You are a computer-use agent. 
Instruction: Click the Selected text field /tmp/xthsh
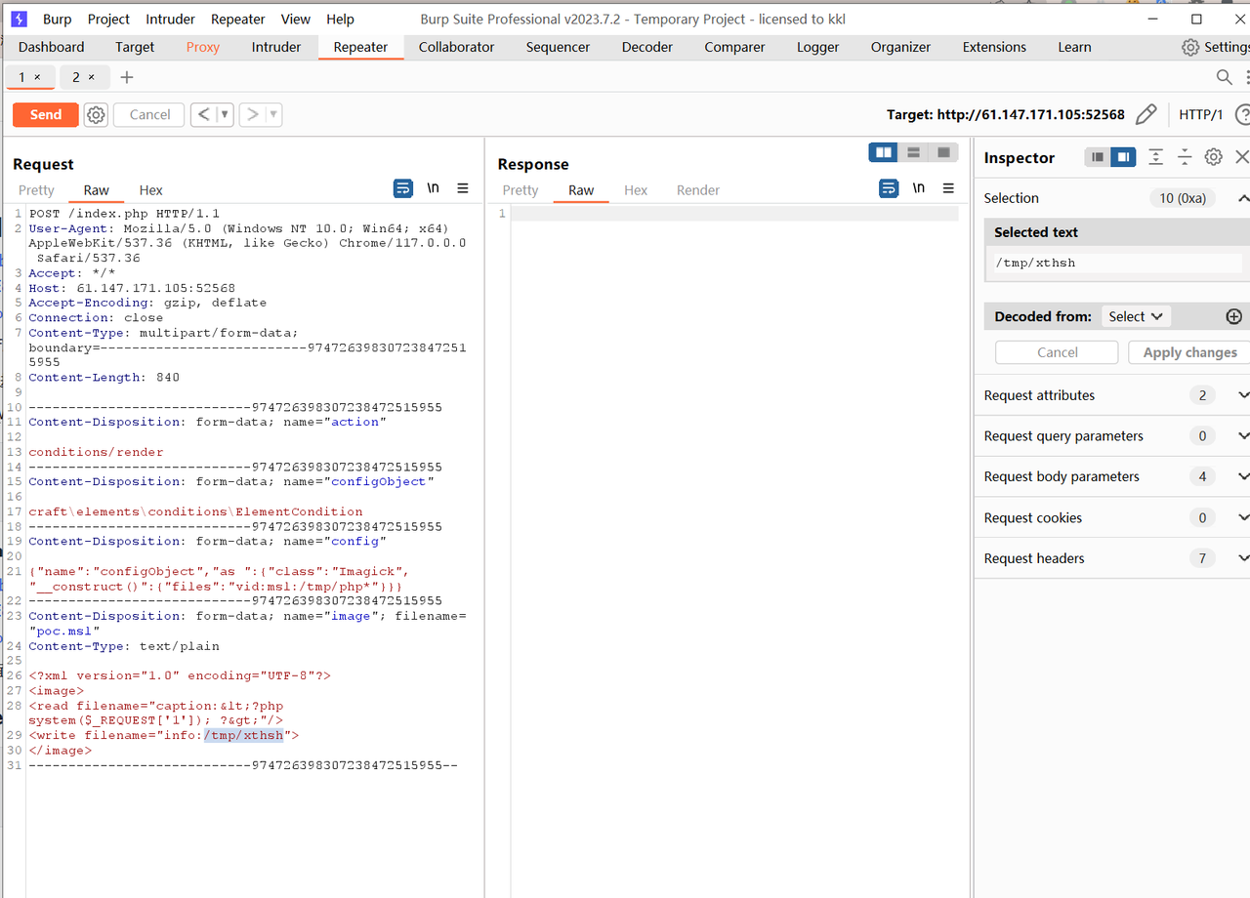tap(1117, 263)
